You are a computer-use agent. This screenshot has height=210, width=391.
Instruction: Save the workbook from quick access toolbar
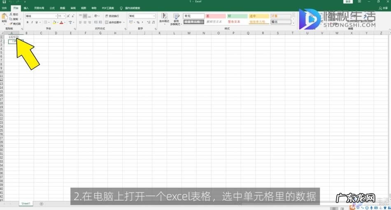pyautogui.click(x=4, y=2)
